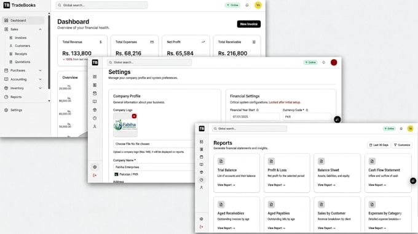Click the dashboard grid icon in Settings sidebar
Screen dimensions: 418x234
point(95,76)
